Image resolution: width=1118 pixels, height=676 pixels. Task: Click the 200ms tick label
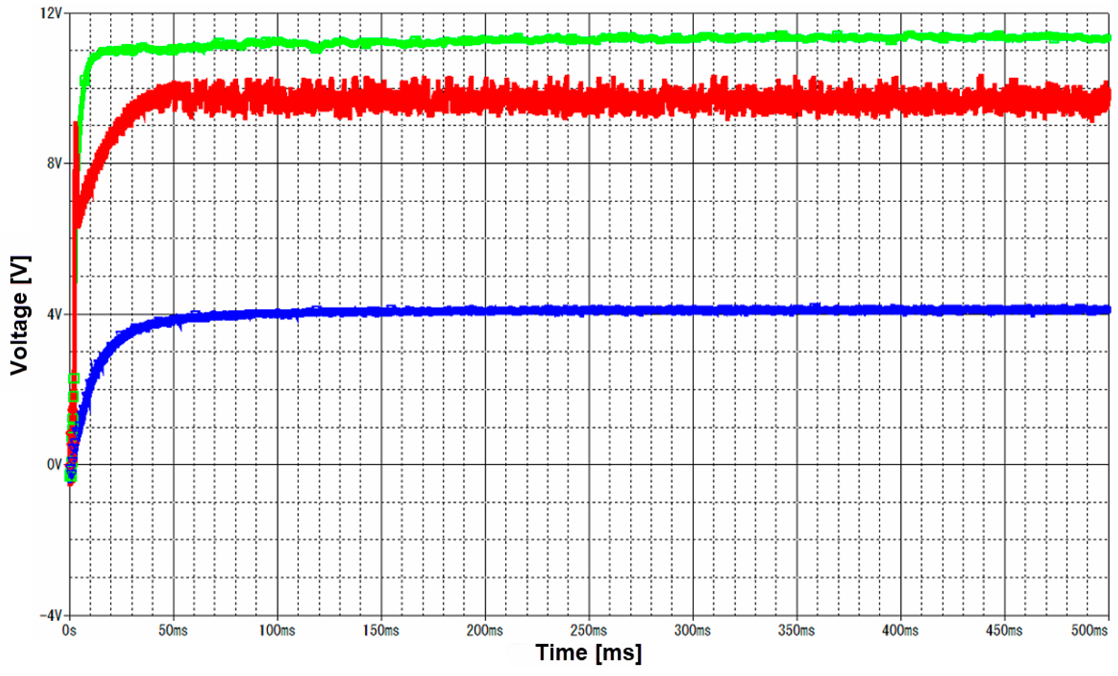pos(485,631)
